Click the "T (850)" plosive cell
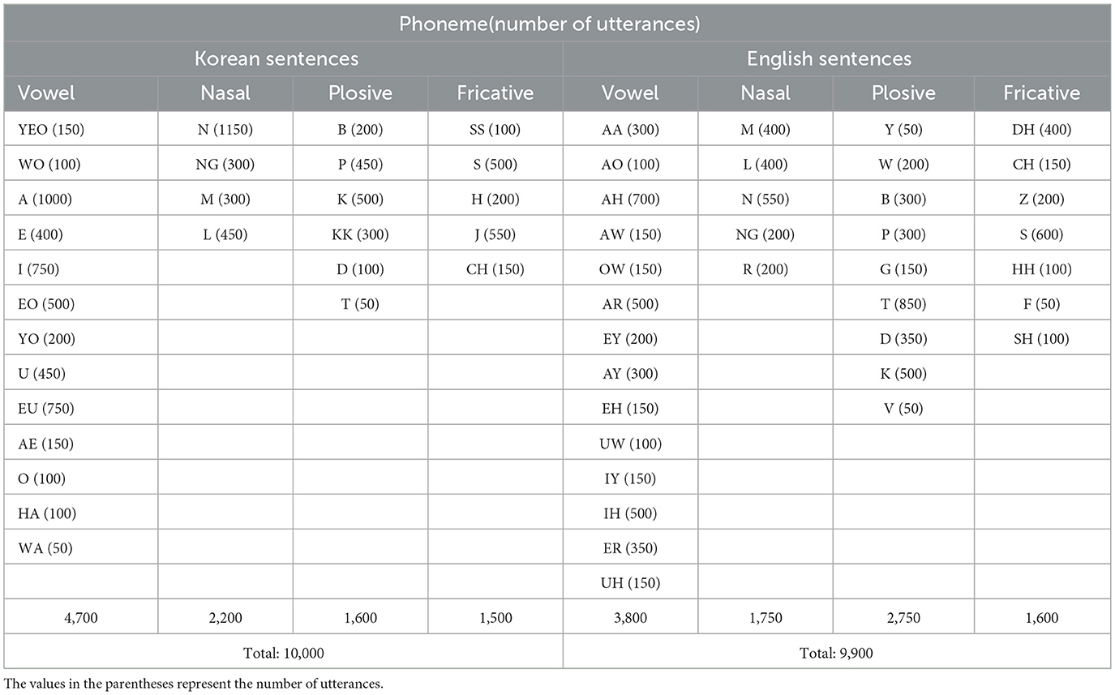 tap(903, 304)
